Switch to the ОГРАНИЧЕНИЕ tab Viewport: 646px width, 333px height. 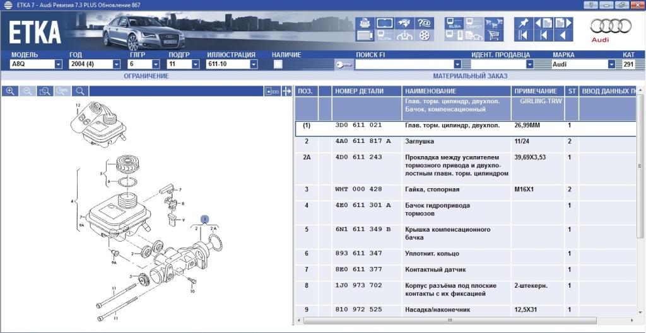(146, 76)
